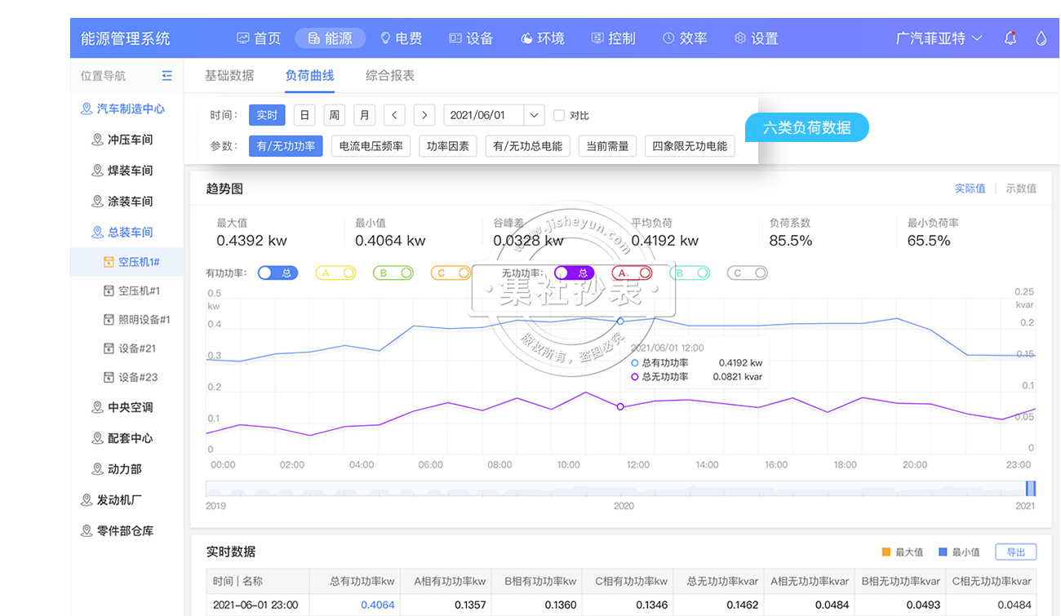Toggle the total reactive power 总 switch
This screenshot has width=1061, height=616.
(x=574, y=273)
